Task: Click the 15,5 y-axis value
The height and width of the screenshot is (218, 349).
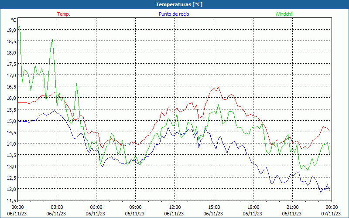Action: [x=12, y=110]
